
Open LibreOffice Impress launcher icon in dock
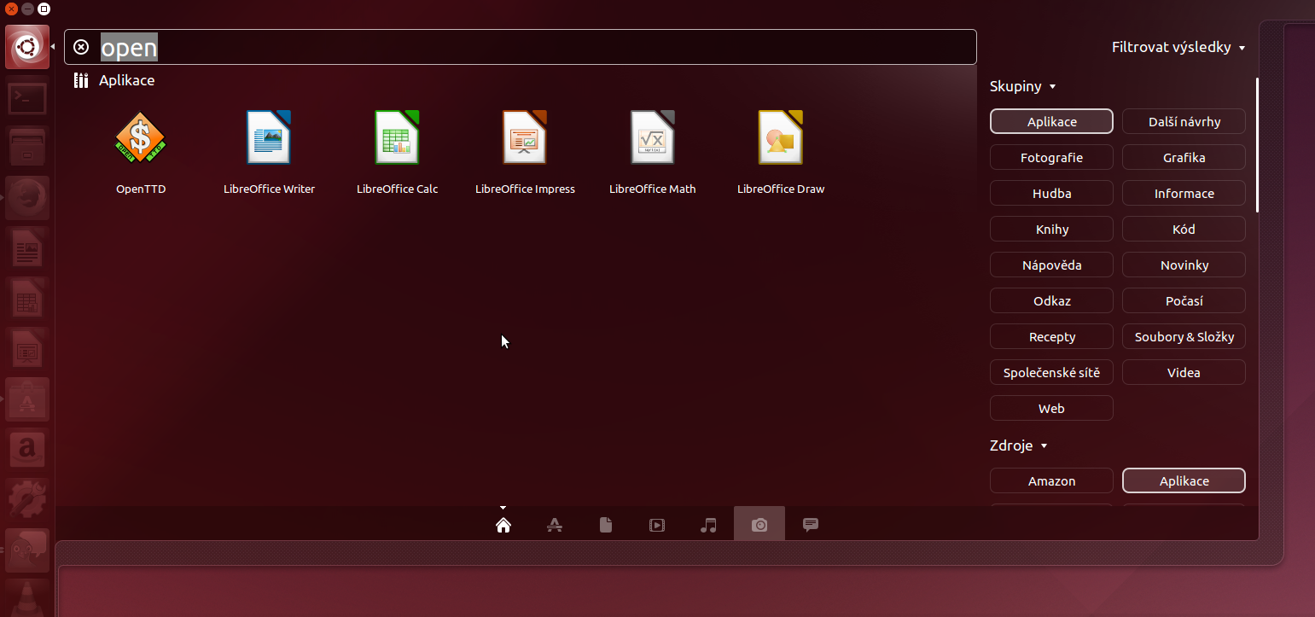pos(27,350)
